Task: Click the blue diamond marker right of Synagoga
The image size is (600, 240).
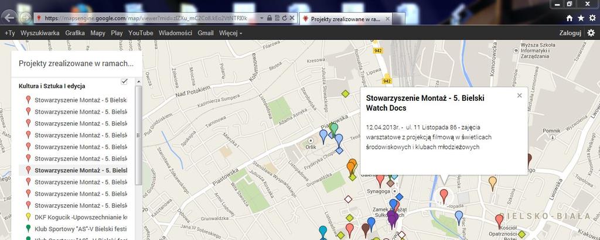Action: coord(400,197)
